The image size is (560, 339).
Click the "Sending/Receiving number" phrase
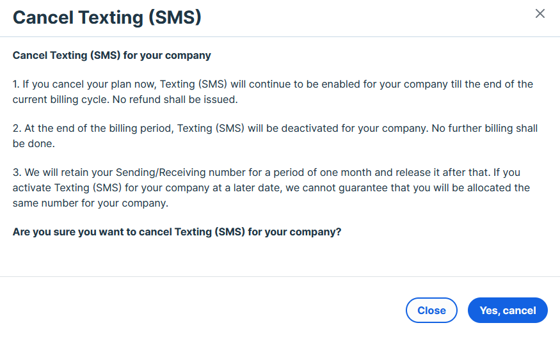coord(177,173)
